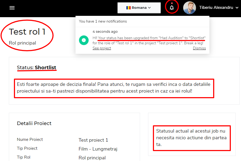
Task: Click the green info icon in notification
Action: coord(84,40)
